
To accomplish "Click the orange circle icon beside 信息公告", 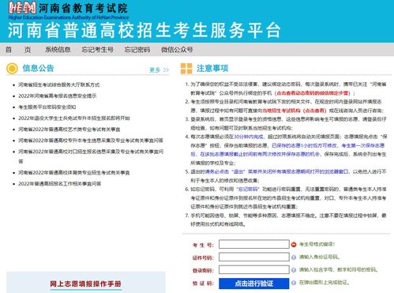I will click(x=12, y=69).
